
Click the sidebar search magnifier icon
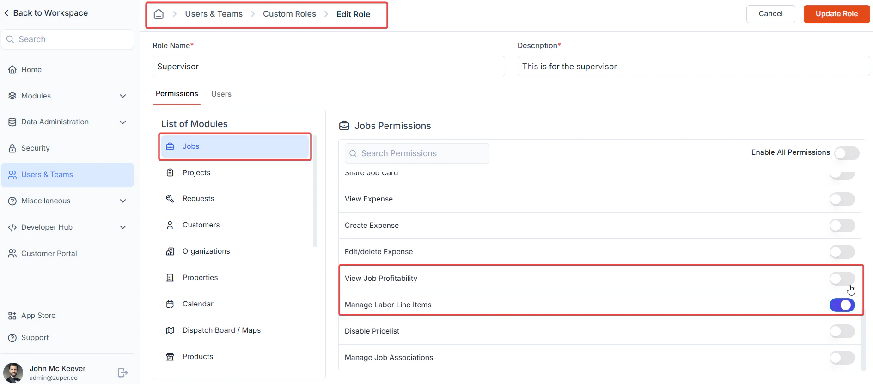tap(10, 39)
